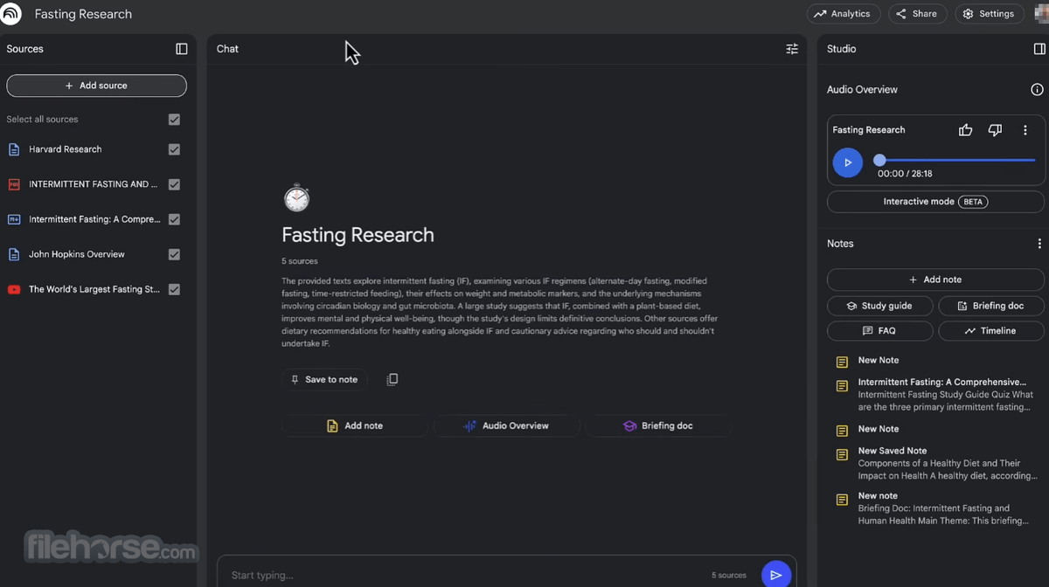Open the 'New note' Briefing Doc entry

click(x=935, y=508)
